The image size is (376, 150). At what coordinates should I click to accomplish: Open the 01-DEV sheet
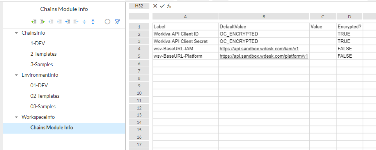39,86
